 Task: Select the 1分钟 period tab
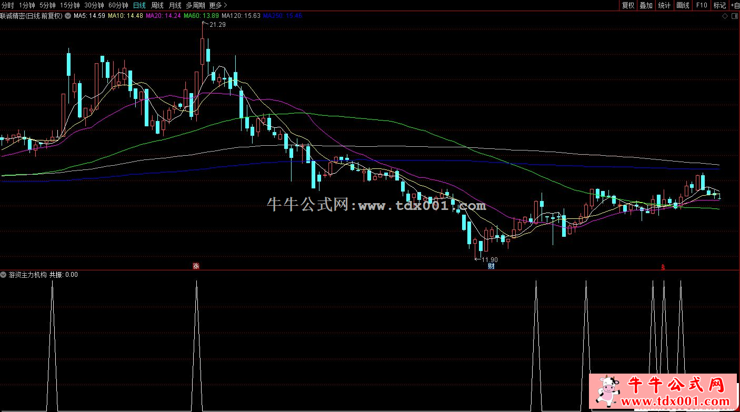coord(27,5)
